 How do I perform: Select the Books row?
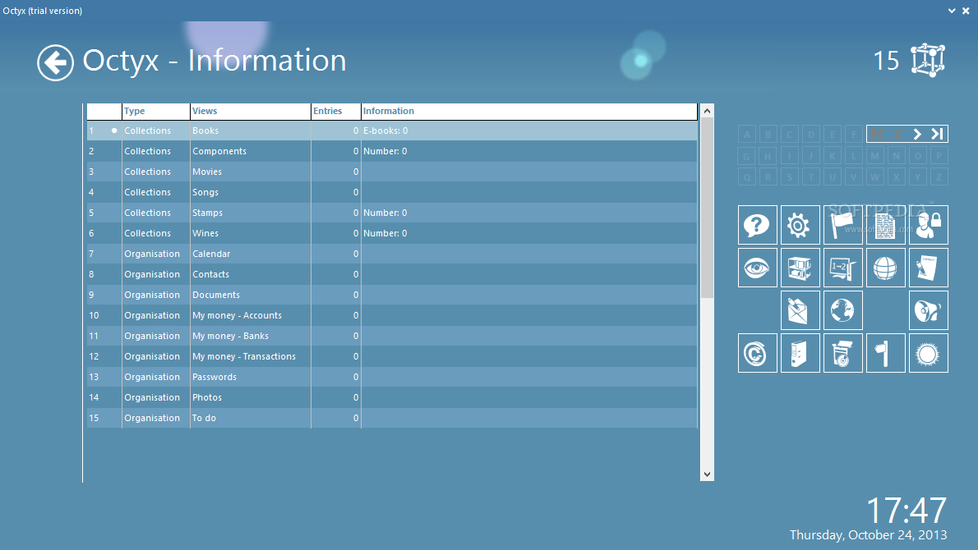tap(392, 131)
